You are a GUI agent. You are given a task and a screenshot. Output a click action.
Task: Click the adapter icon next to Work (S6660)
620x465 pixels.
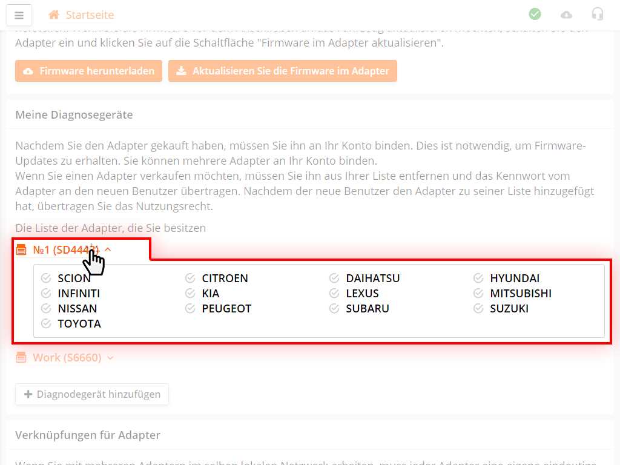(21, 357)
